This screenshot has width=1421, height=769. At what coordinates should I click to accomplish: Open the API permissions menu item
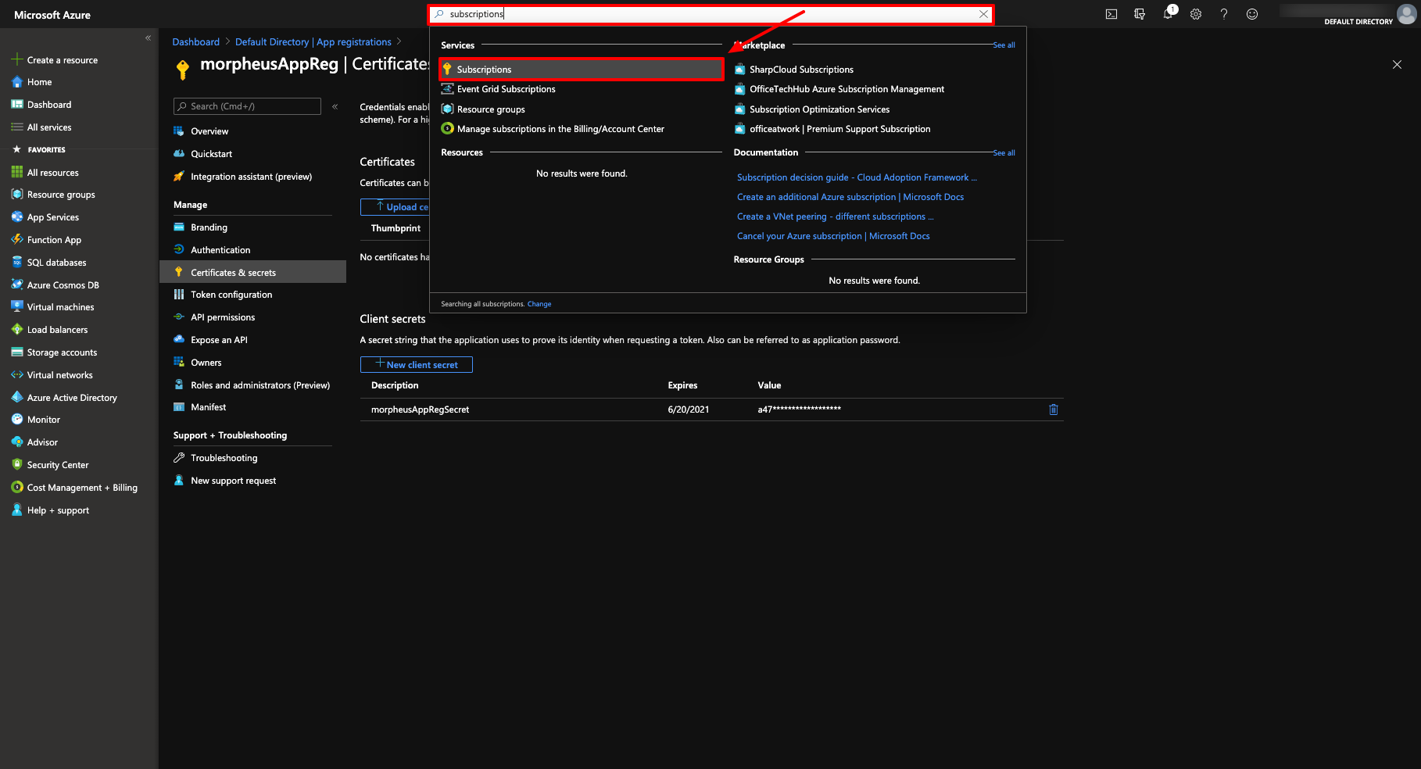222,317
